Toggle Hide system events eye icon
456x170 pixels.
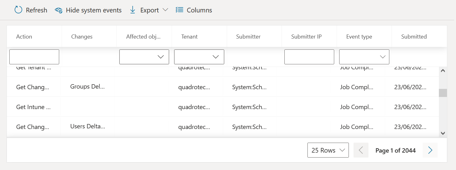[x=59, y=10]
